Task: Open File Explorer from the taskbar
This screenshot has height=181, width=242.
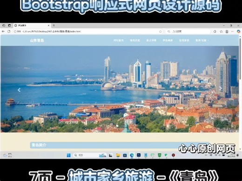Action: click(x=118, y=155)
